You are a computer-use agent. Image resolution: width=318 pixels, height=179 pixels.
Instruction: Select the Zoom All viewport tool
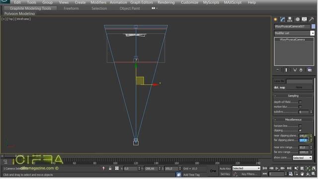click(x=302, y=168)
